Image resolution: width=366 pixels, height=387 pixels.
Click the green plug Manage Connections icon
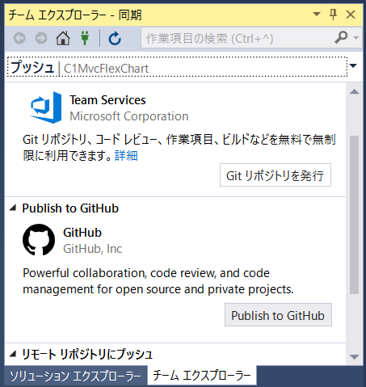pyautogui.click(x=85, y=38)
